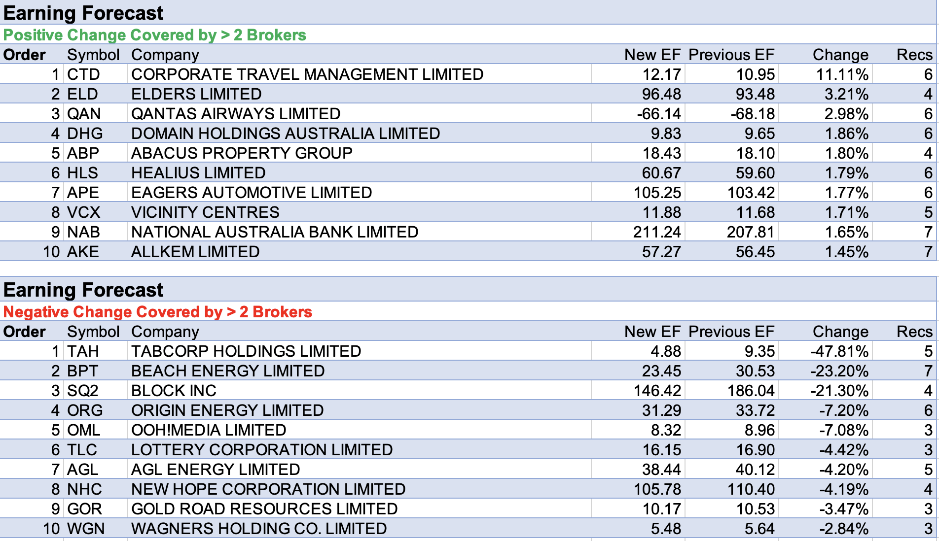This screenshot has width=939, height=541.
Task: Click the SQ2 symbol cell
Action: (x=83, y=391)
